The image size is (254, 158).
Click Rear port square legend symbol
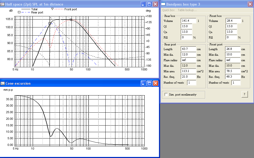[19, 12]
